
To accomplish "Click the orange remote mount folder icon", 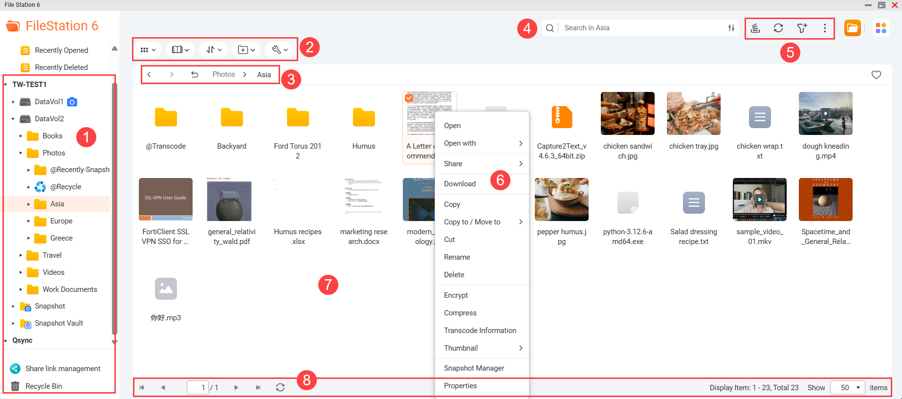I will (852, 28).
